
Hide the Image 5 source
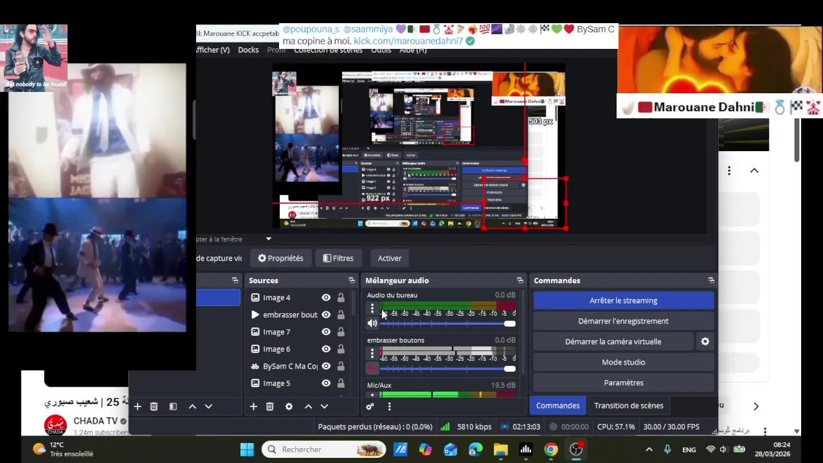pyautogui.click(x=326, y=383)
